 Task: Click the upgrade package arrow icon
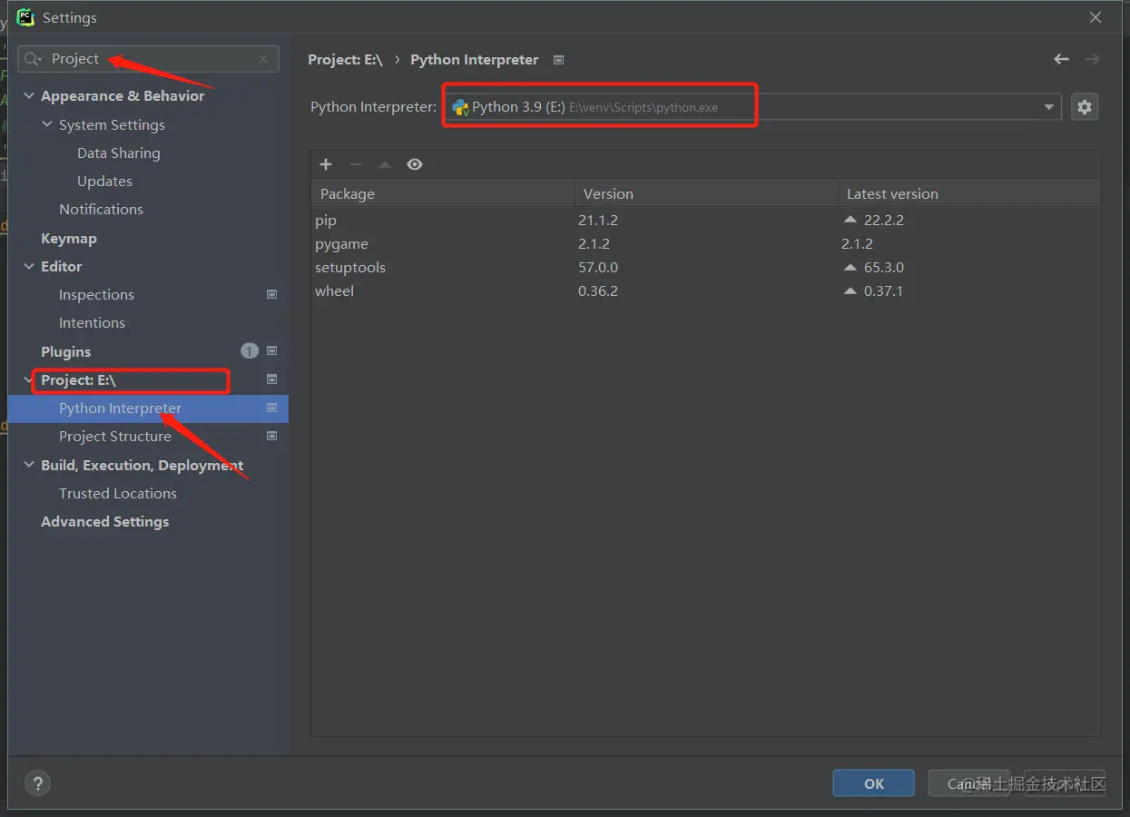pyautogui.click(x=385, y=164)
